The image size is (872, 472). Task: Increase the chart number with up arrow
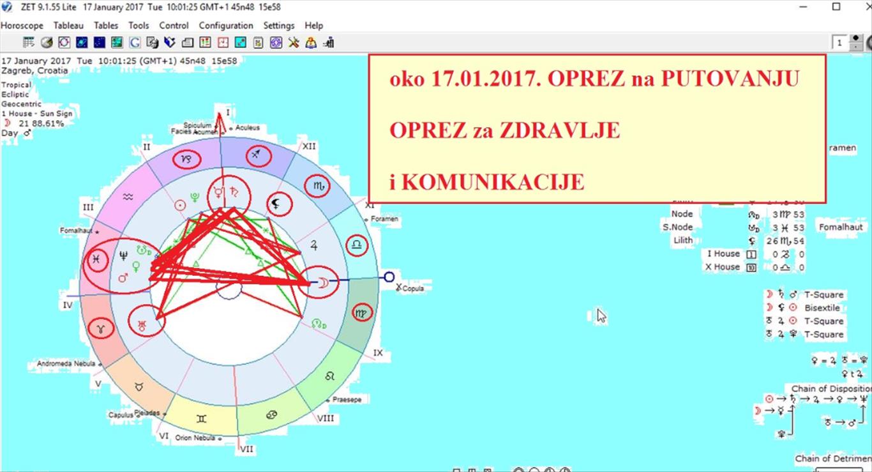[855, 40]
